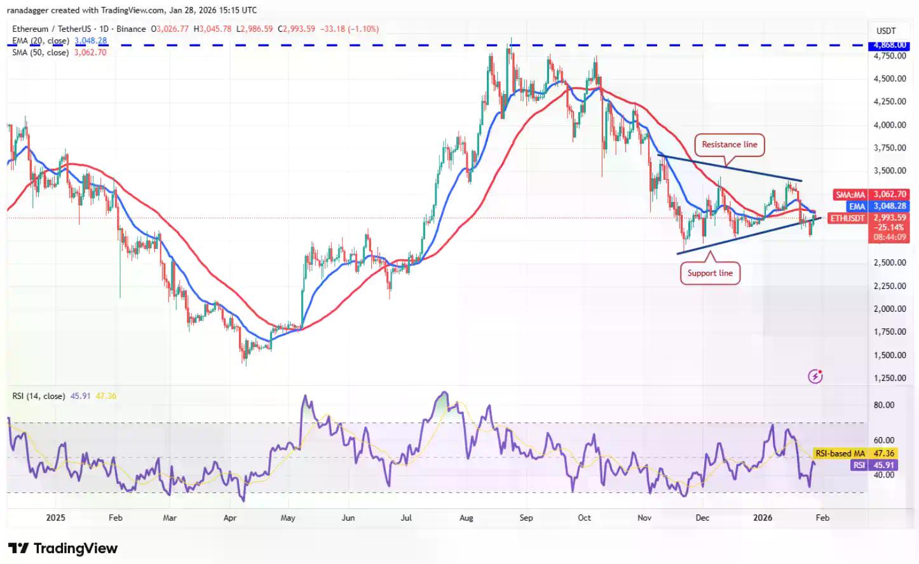Click the SMA (50, close) indicator legend
The height and width of the screenshot is (564, 919).
pyautogui.click(x=59, y=52)
